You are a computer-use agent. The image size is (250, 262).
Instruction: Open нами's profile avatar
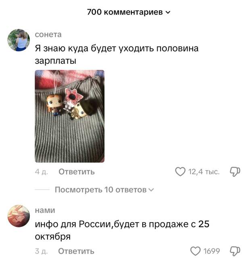(x=19, y=216)
